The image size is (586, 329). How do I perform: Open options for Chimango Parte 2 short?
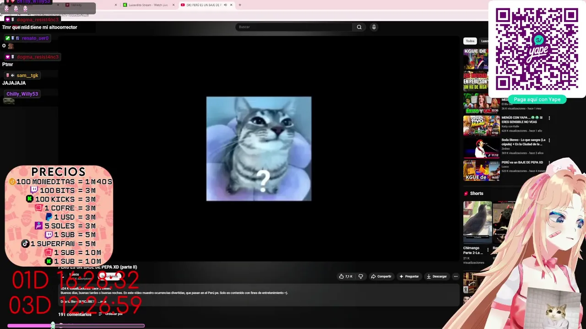tap(488, 250)
